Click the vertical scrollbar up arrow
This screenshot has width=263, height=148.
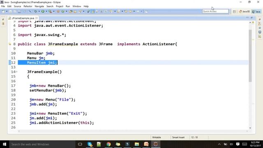click(x=250, y=23)
